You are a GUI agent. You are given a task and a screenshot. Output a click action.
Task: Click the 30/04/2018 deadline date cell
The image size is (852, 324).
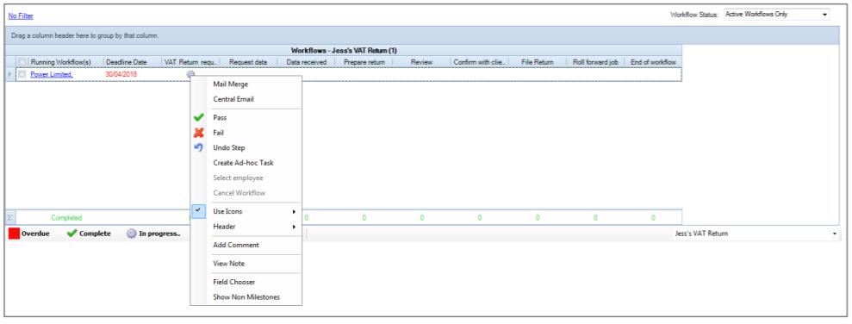coord(121,74)
